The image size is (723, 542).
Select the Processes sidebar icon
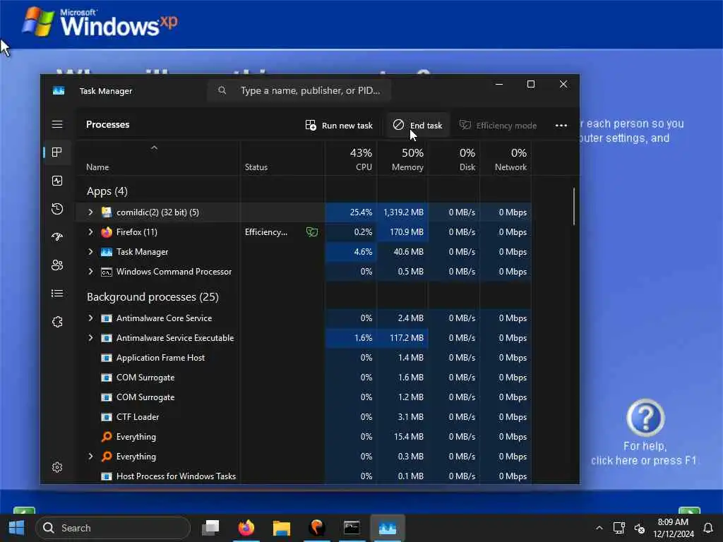pos(57,152)
